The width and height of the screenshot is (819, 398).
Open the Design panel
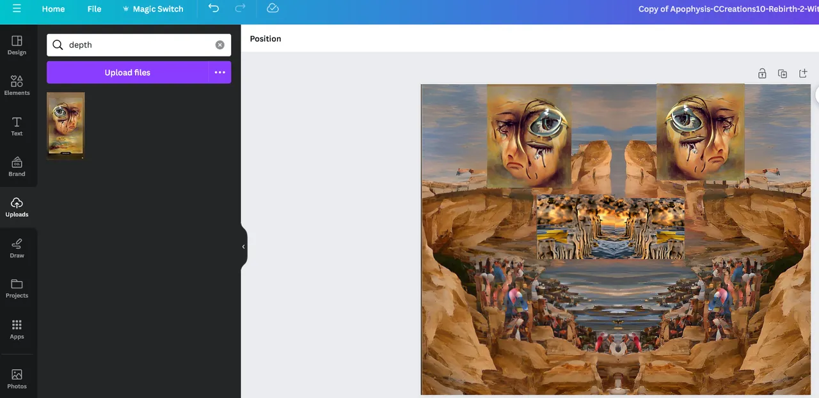pyautogui.click(x=17, y=45)
